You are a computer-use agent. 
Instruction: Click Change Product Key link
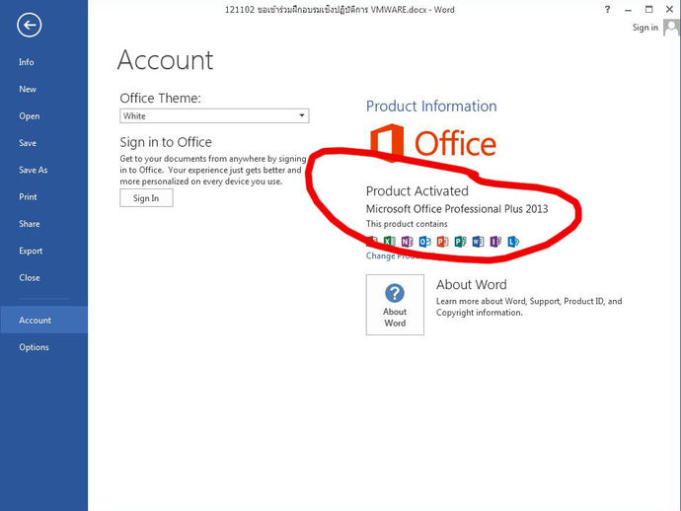click(400, 255)
